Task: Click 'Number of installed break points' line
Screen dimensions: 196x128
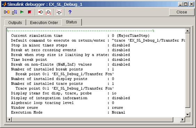Action: [63, 69]
